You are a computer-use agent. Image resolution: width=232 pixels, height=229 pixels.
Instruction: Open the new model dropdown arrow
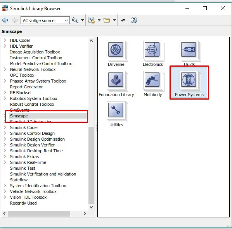tap(99, 20)
